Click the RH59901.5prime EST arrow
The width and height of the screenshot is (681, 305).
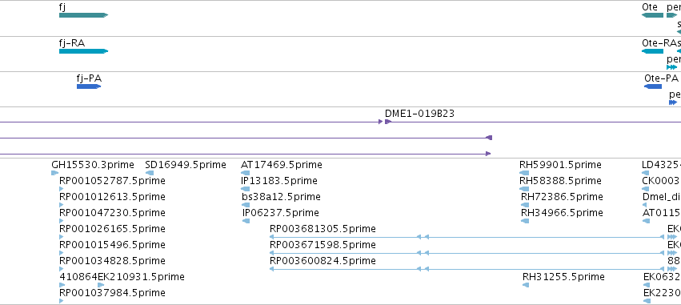click(x=524, y=173)
